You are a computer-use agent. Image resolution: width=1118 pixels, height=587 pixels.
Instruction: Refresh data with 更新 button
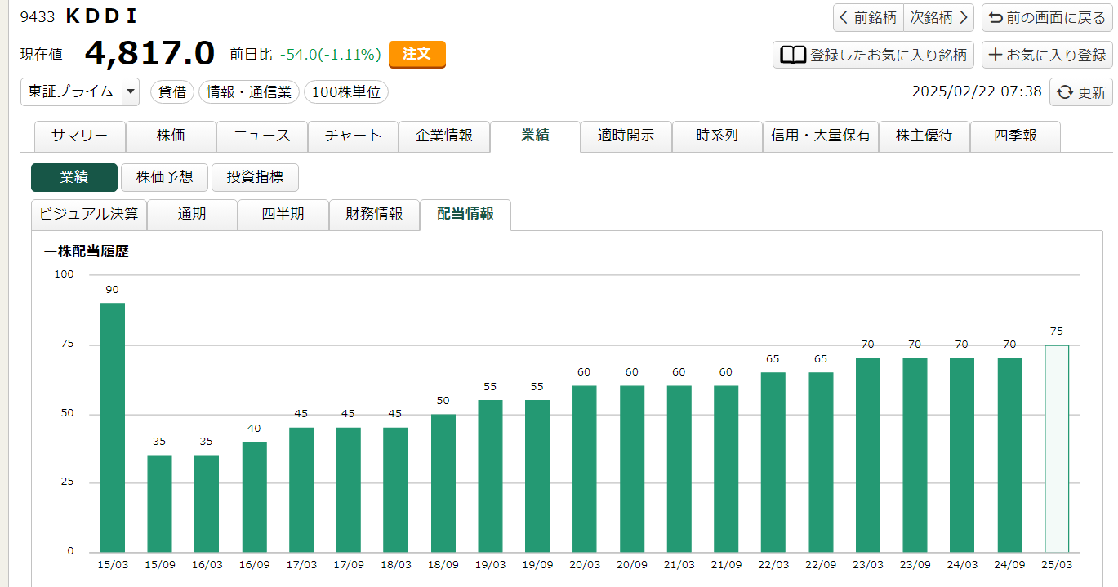pyautogui.click(x=1081, y=92)
